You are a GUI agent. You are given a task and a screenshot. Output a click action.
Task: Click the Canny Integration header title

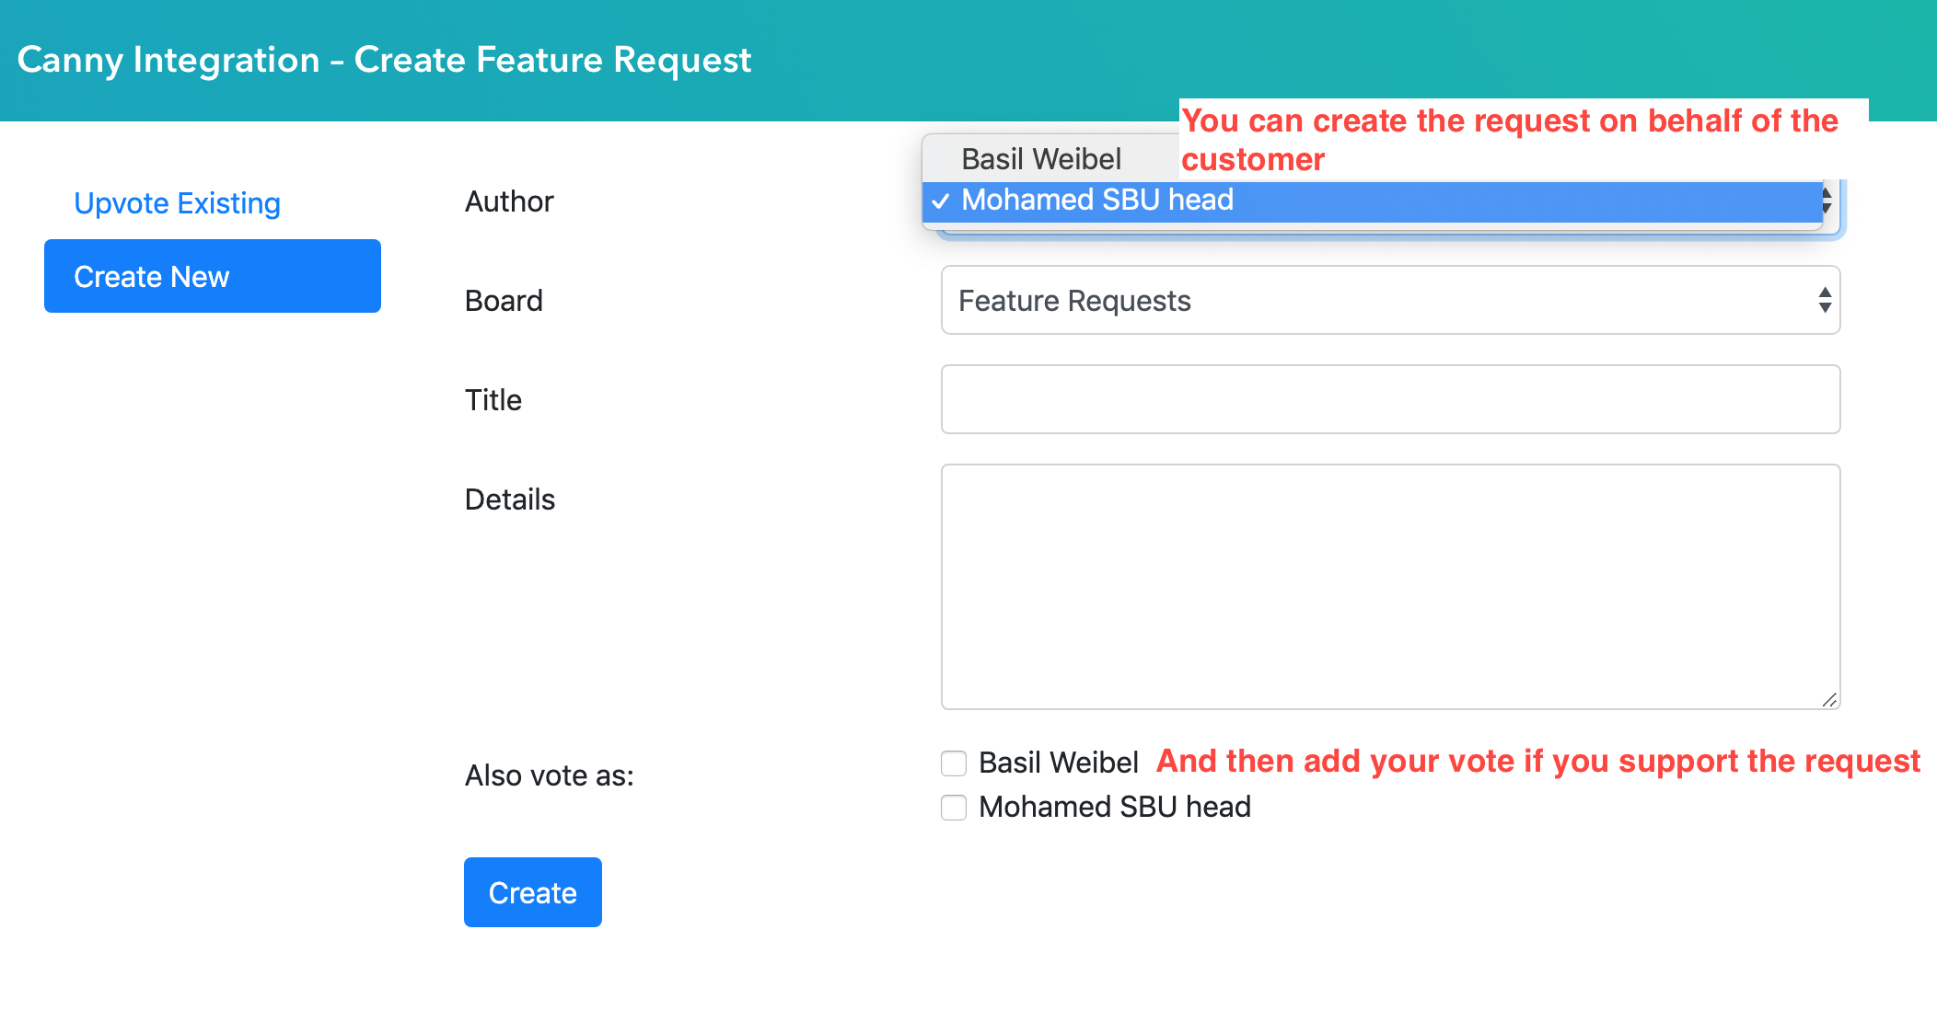(x=384, y=60)
